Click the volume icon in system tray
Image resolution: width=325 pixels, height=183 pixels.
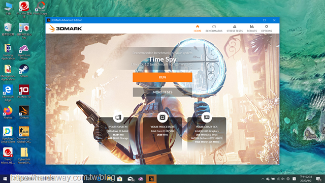283,178
